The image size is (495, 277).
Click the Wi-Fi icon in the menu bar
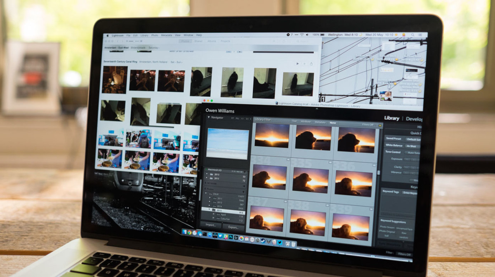tap(302, 35)
